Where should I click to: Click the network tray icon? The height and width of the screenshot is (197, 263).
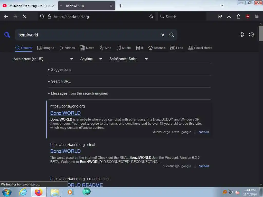tap(231, 192)
